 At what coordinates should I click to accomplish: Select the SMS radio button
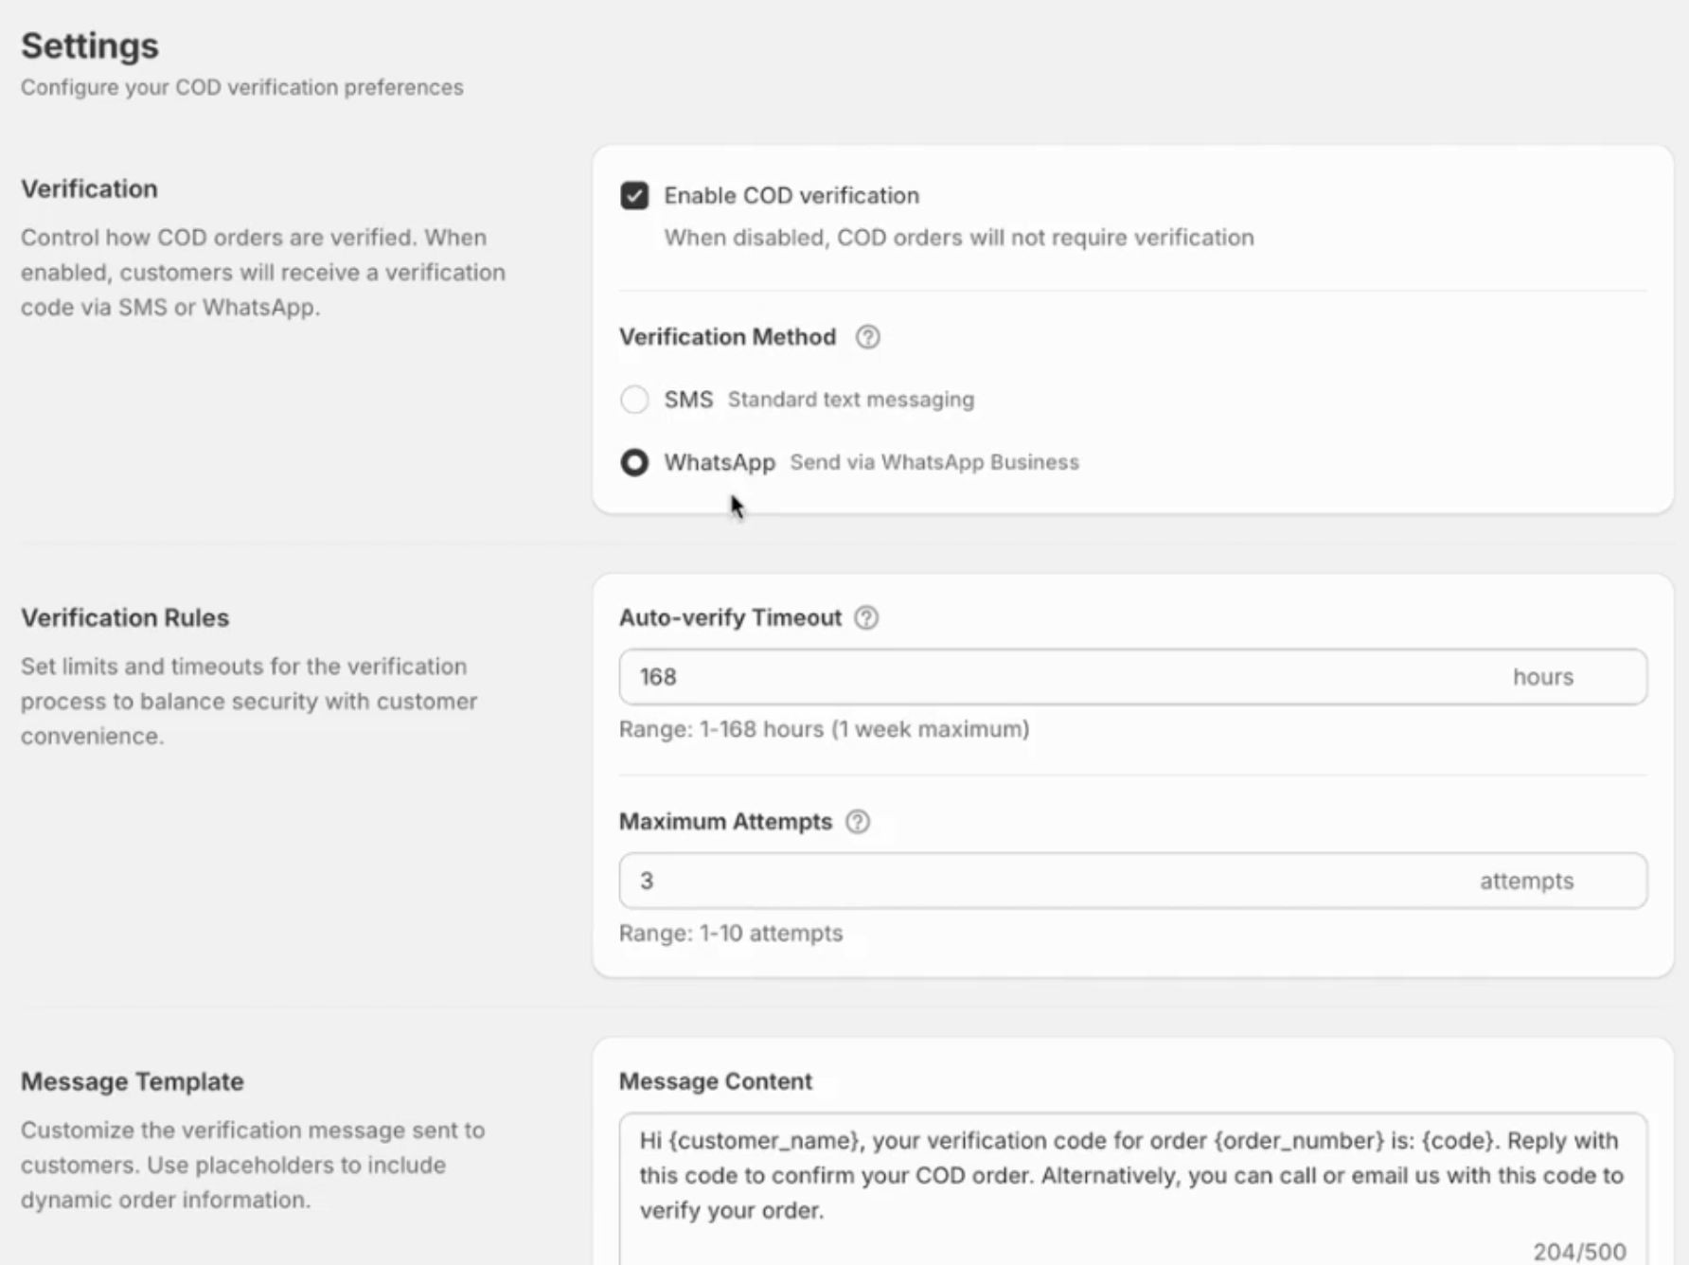pos(634,400)
